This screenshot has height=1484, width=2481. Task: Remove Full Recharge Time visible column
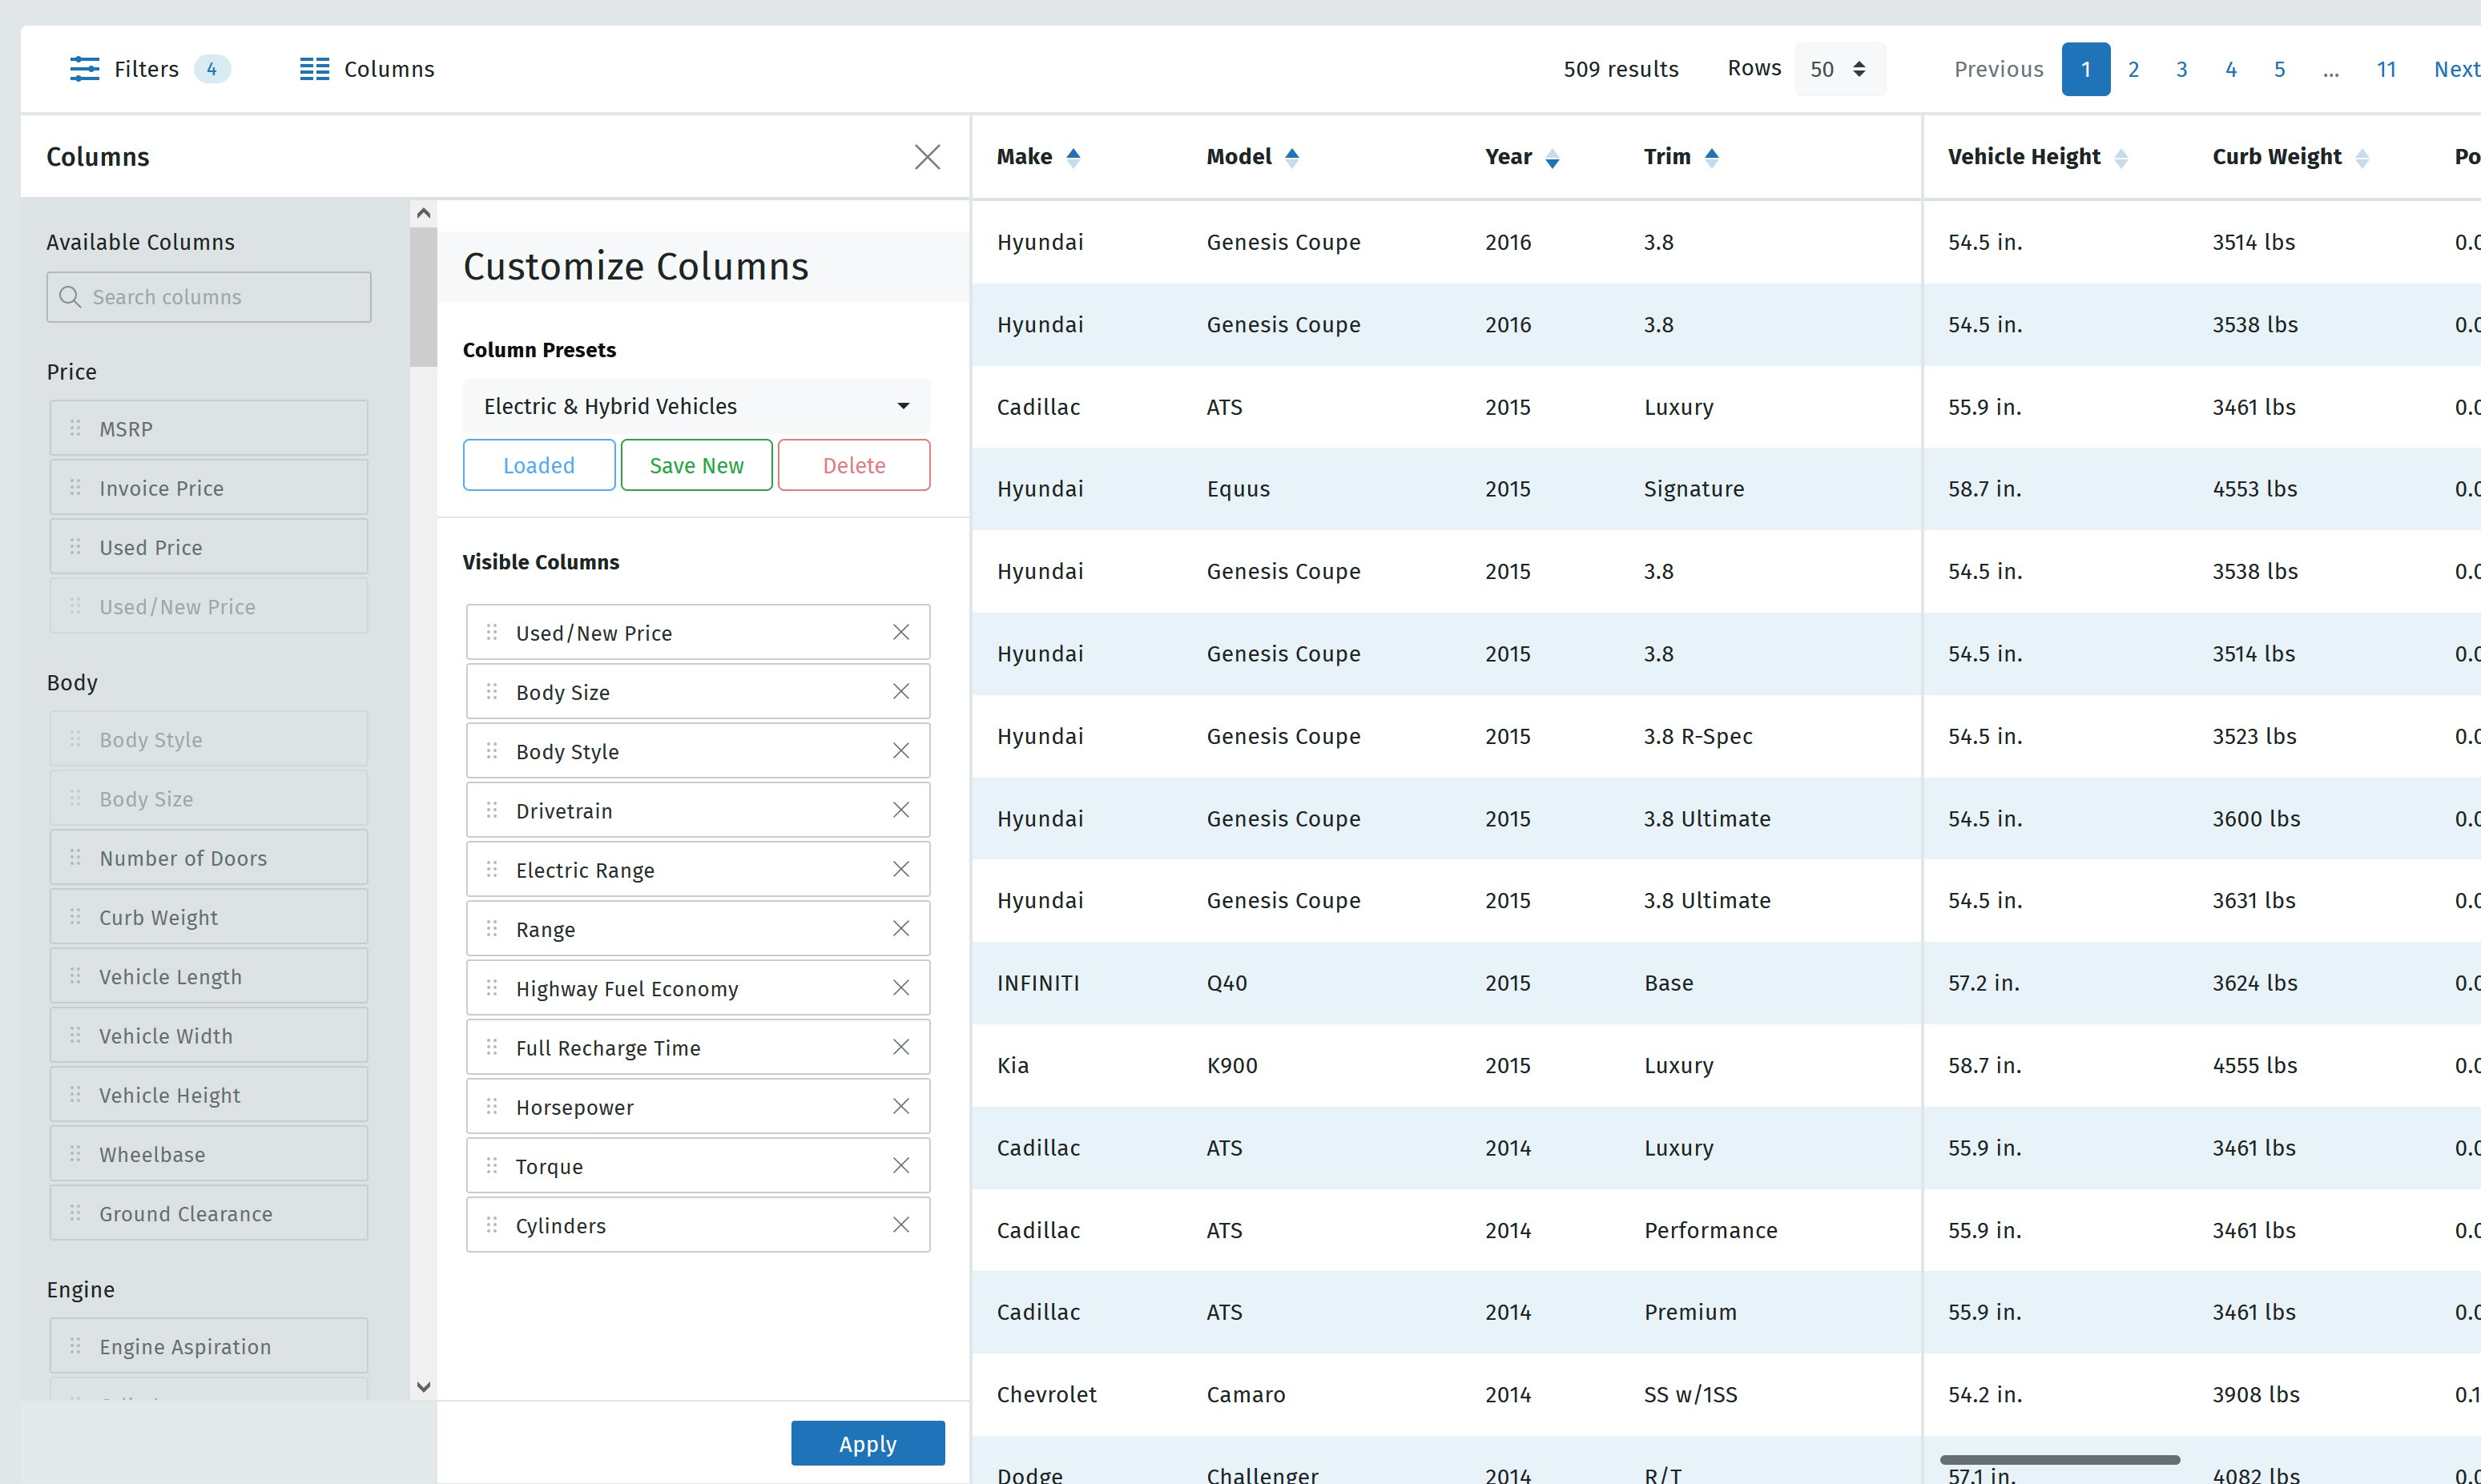(901, 1047)
